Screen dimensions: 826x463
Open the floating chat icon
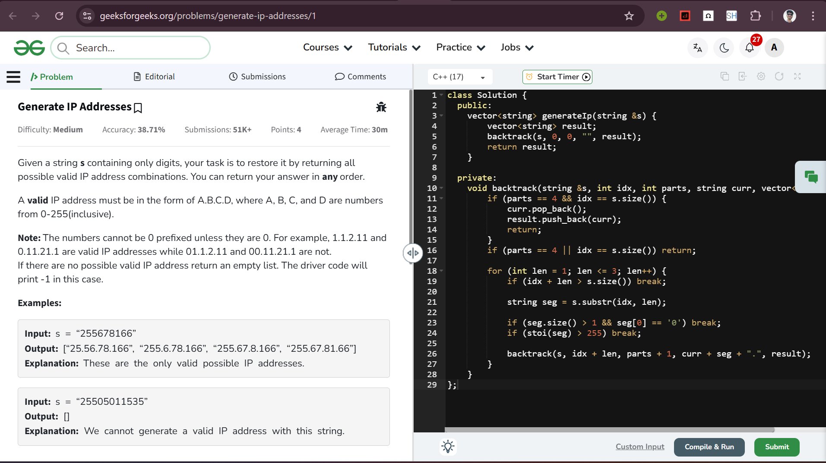click(810, 177)
